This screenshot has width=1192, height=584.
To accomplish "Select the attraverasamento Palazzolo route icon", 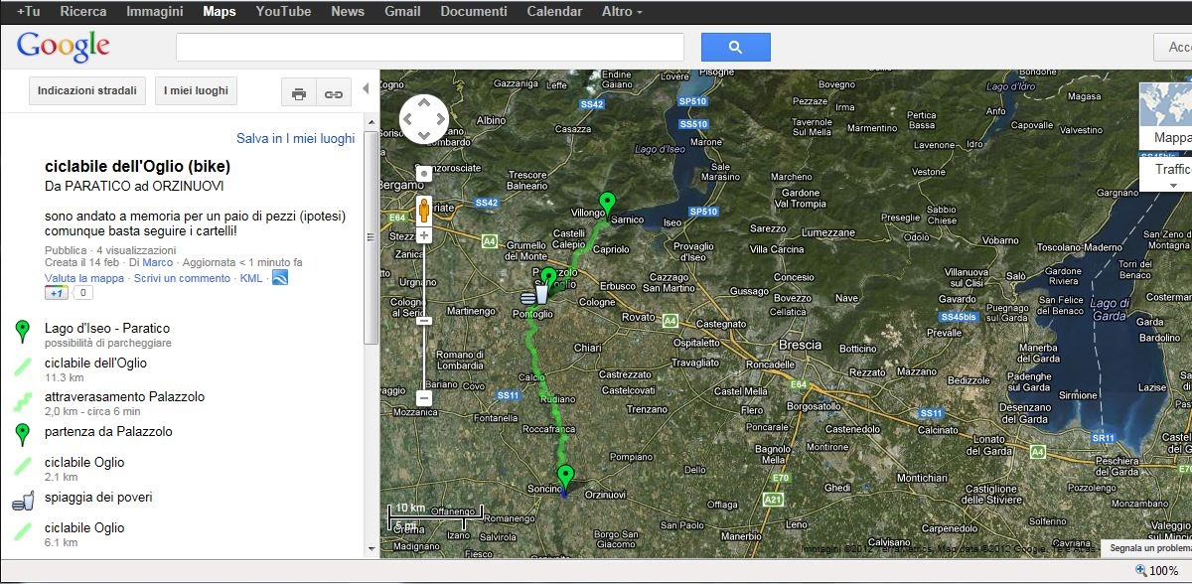I will [x=22, y=401].
